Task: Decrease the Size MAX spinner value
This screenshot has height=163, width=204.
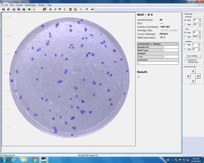Action: point(199,38)
